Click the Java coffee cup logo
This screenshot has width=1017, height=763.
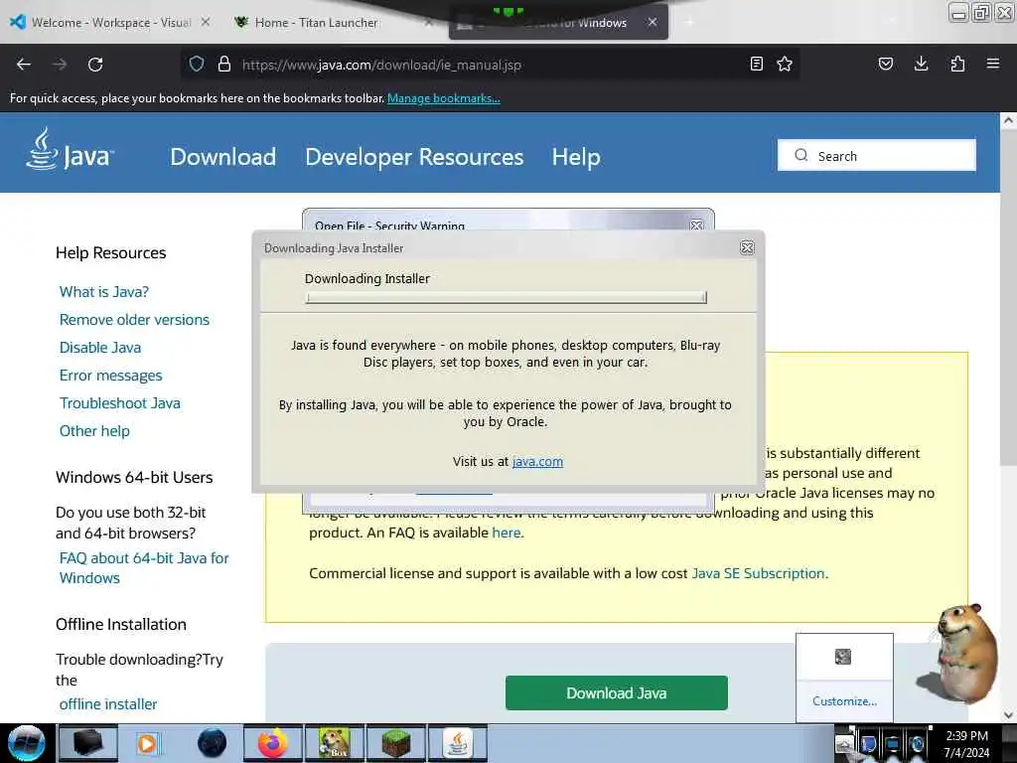(70, 149)
